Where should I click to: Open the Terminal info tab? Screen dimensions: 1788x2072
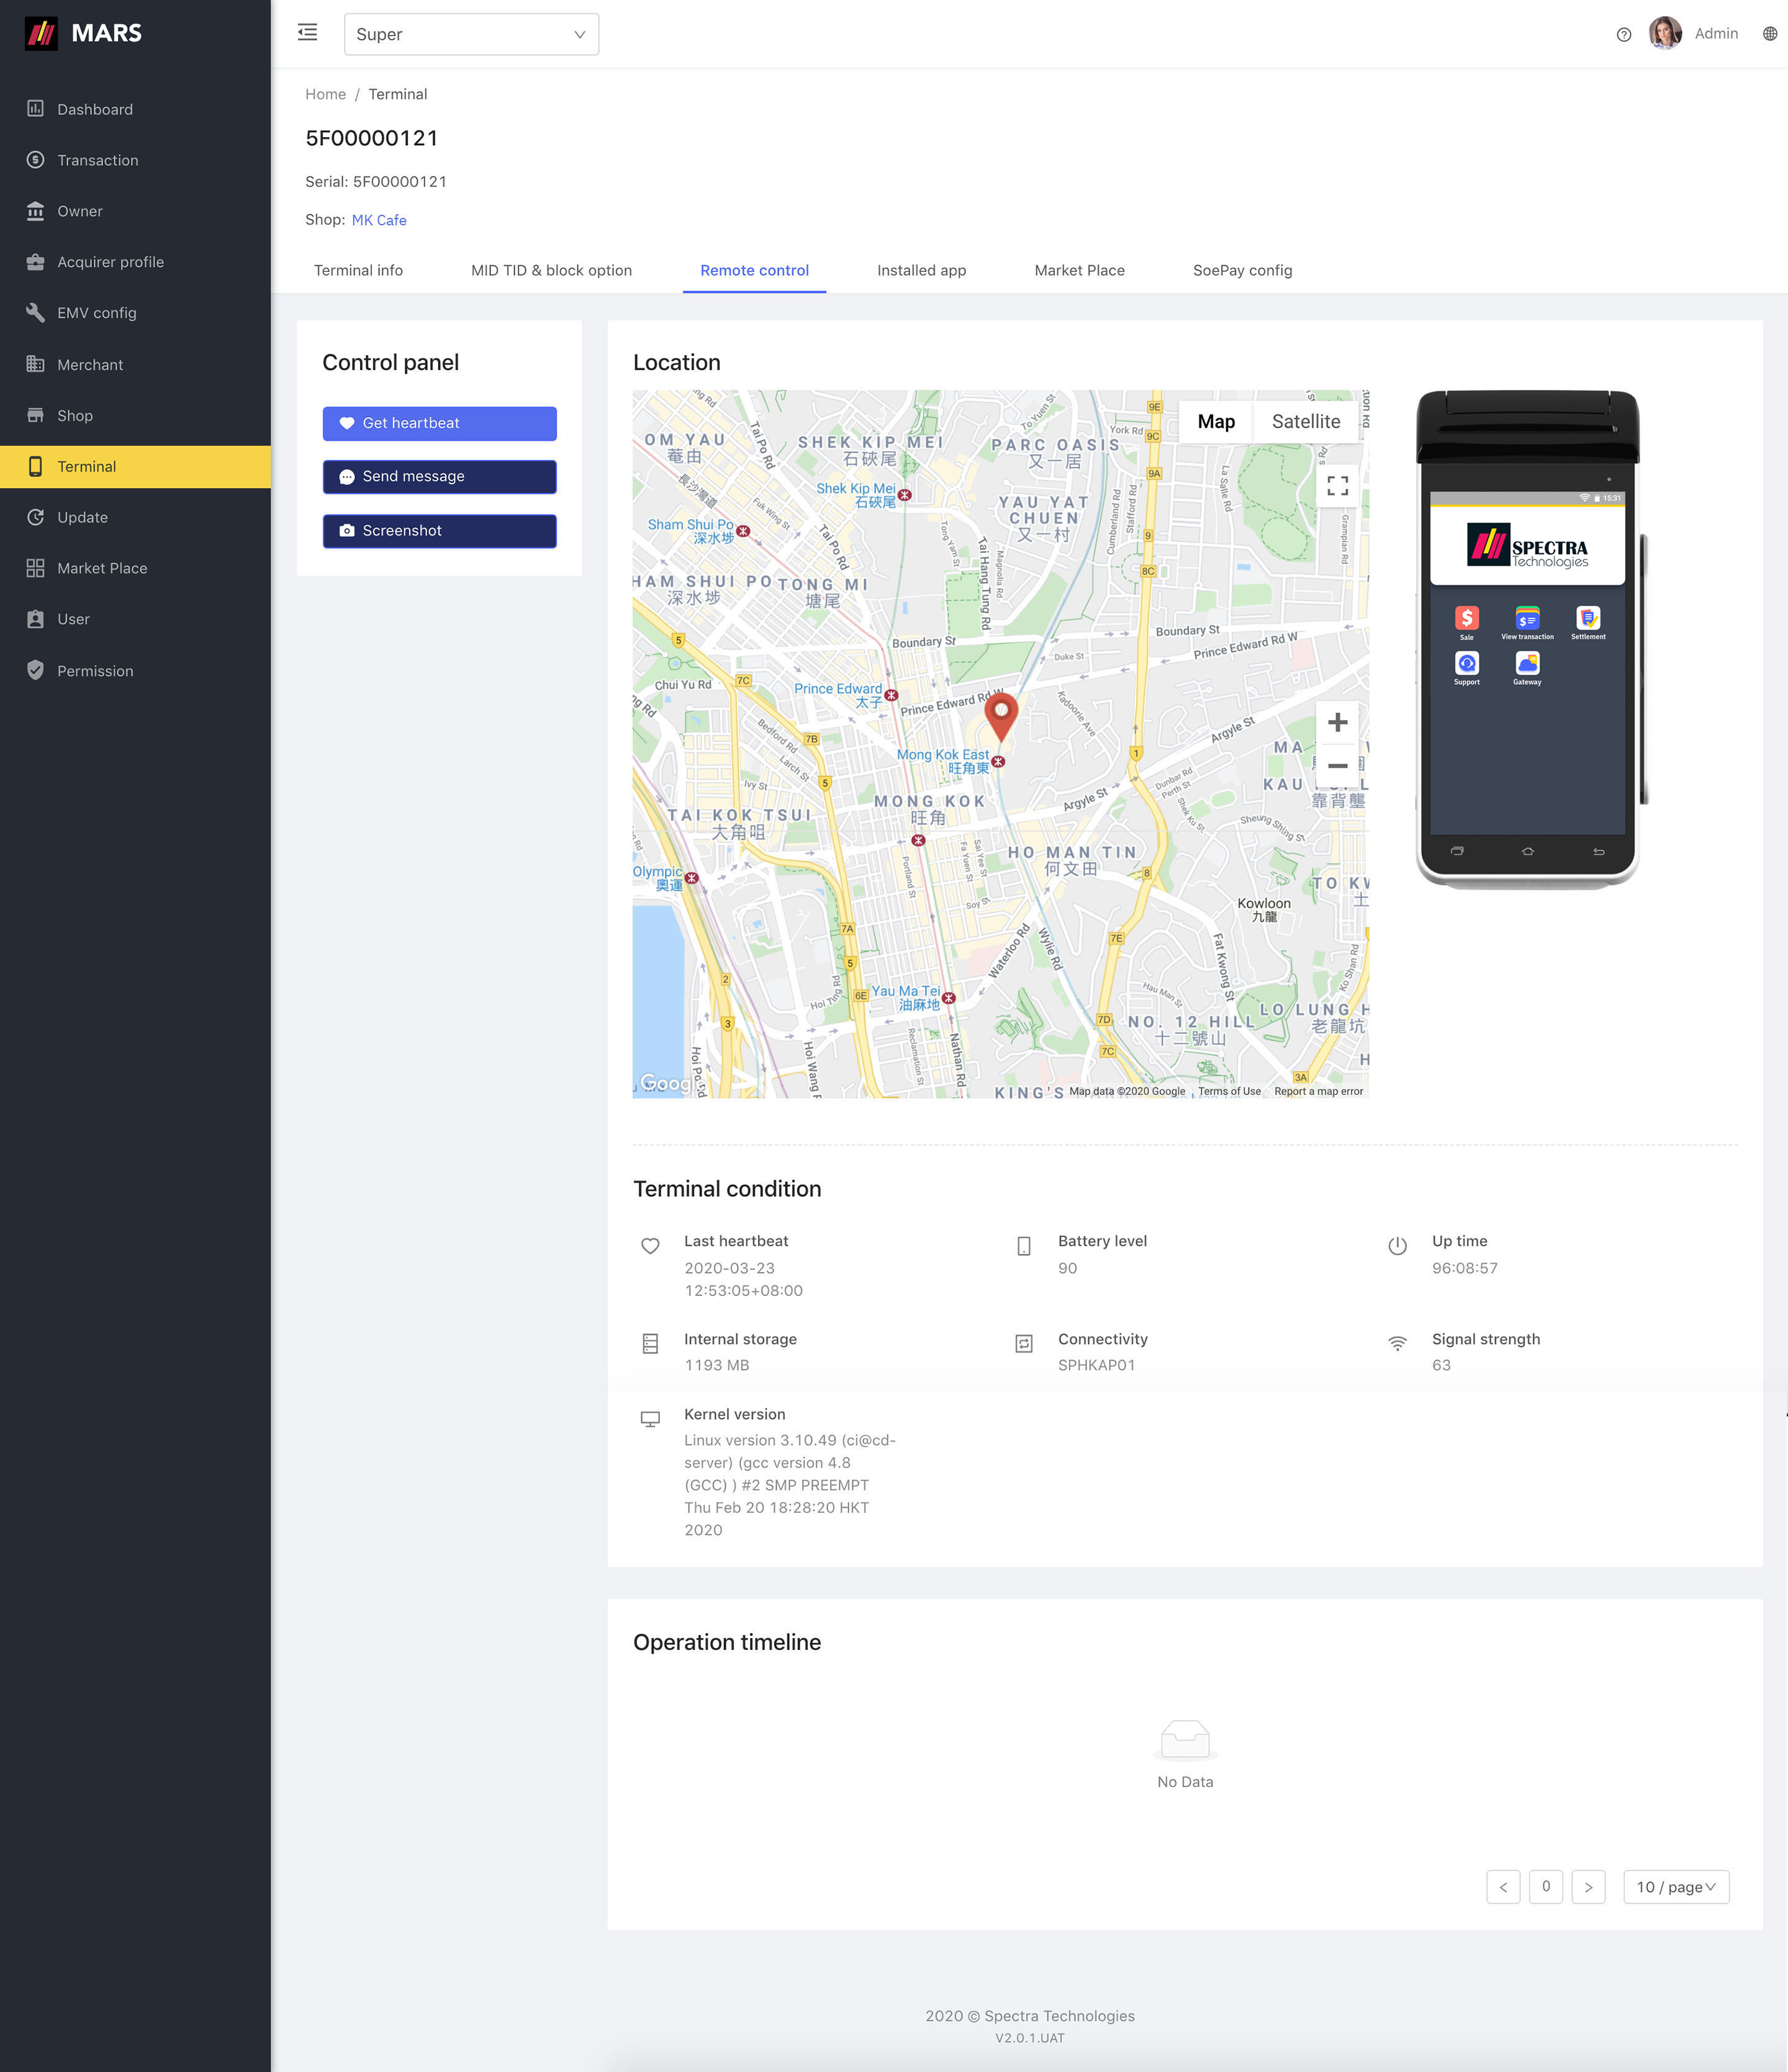click(x=358, y=270)
